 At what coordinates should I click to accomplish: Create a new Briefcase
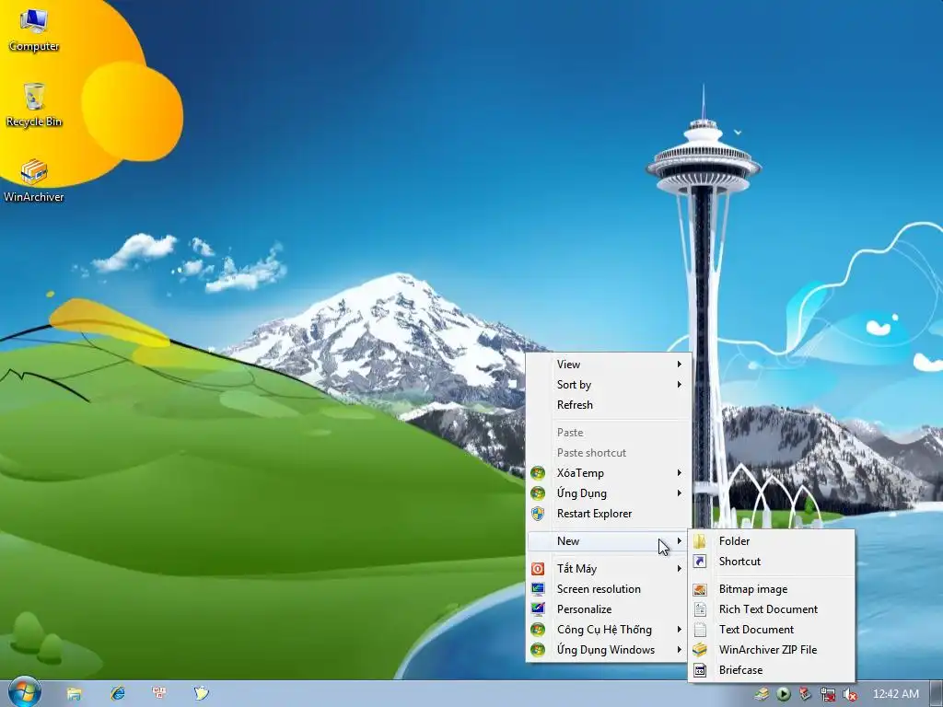(771, 670)
